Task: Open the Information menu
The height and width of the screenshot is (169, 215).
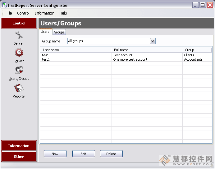Action: click(44, 13)
